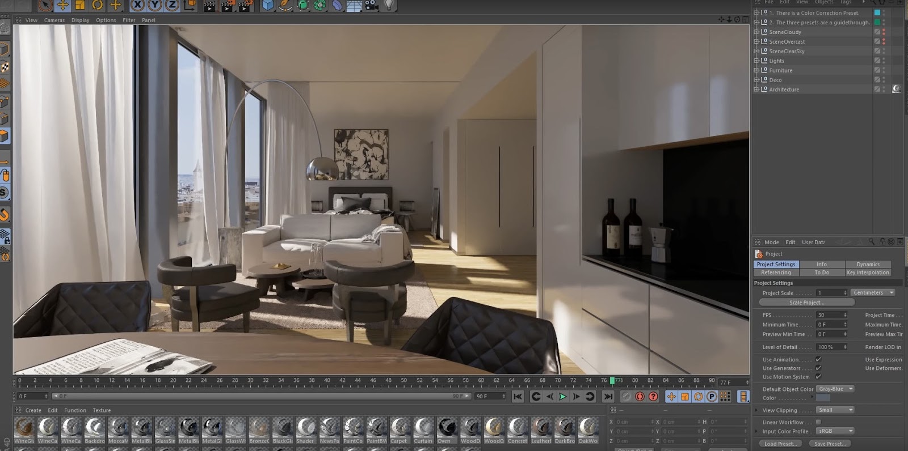Expand the Architecture object tree node

[x=756, y=90]
